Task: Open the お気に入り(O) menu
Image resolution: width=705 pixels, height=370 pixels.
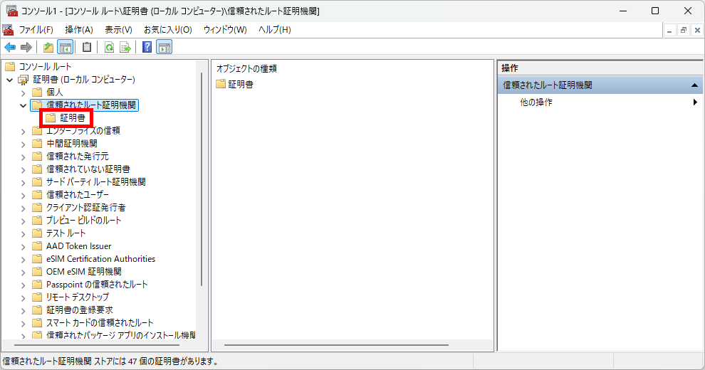Action: coord(167,30)
